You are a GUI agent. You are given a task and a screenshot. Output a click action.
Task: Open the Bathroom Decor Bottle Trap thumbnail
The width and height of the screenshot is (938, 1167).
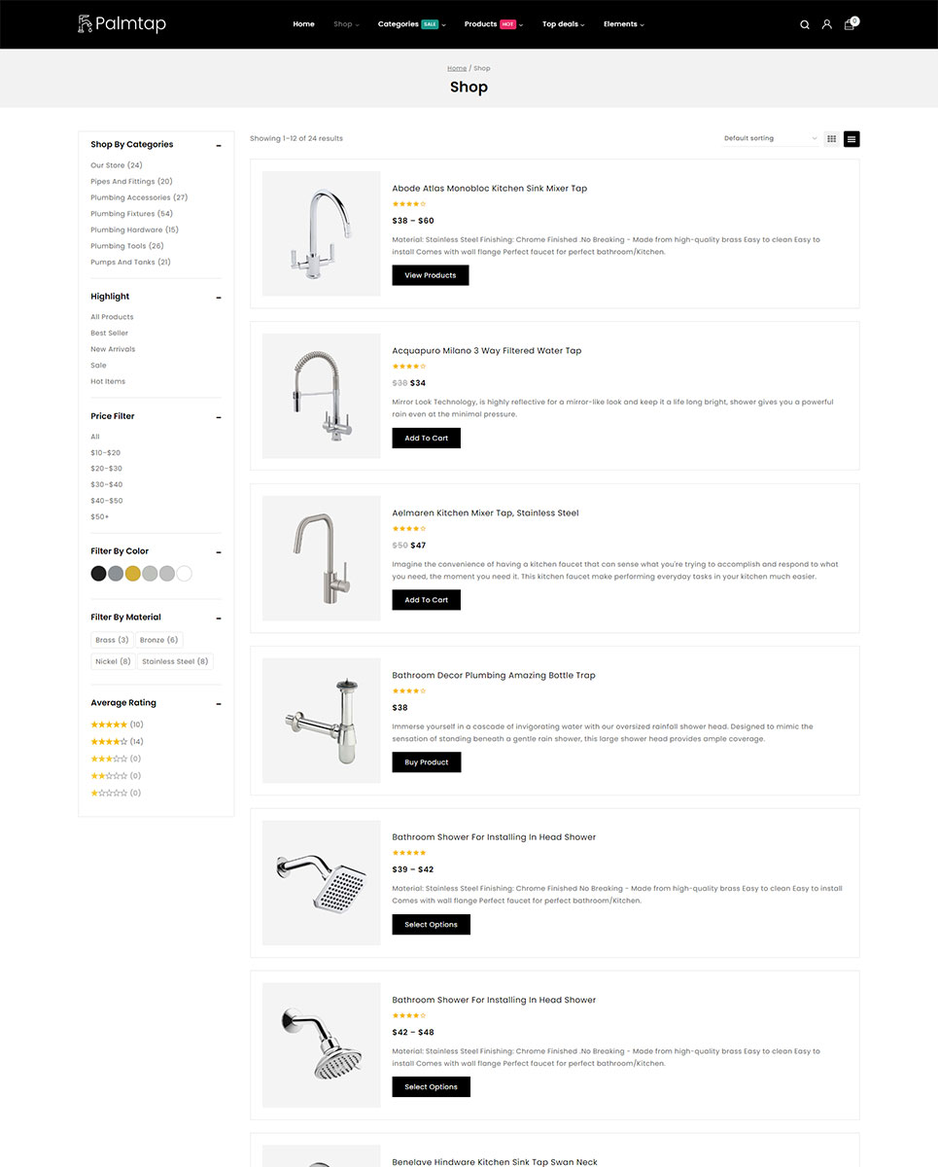[322, 721]
